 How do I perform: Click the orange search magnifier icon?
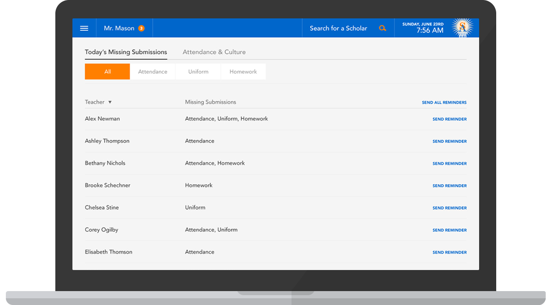[382, 28]
